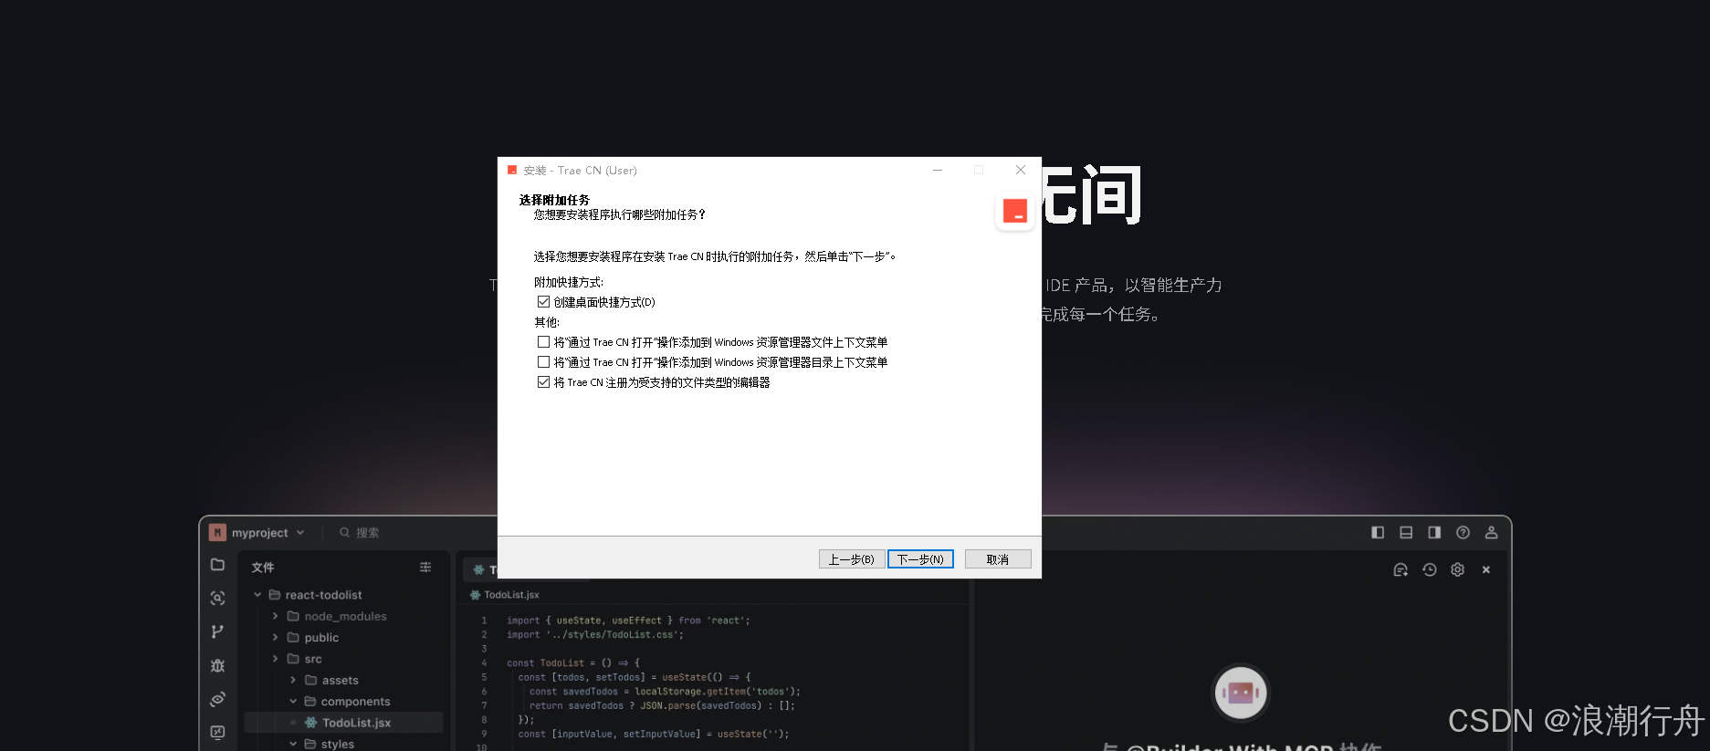Click the 文件 panel title

click(263, 568)
